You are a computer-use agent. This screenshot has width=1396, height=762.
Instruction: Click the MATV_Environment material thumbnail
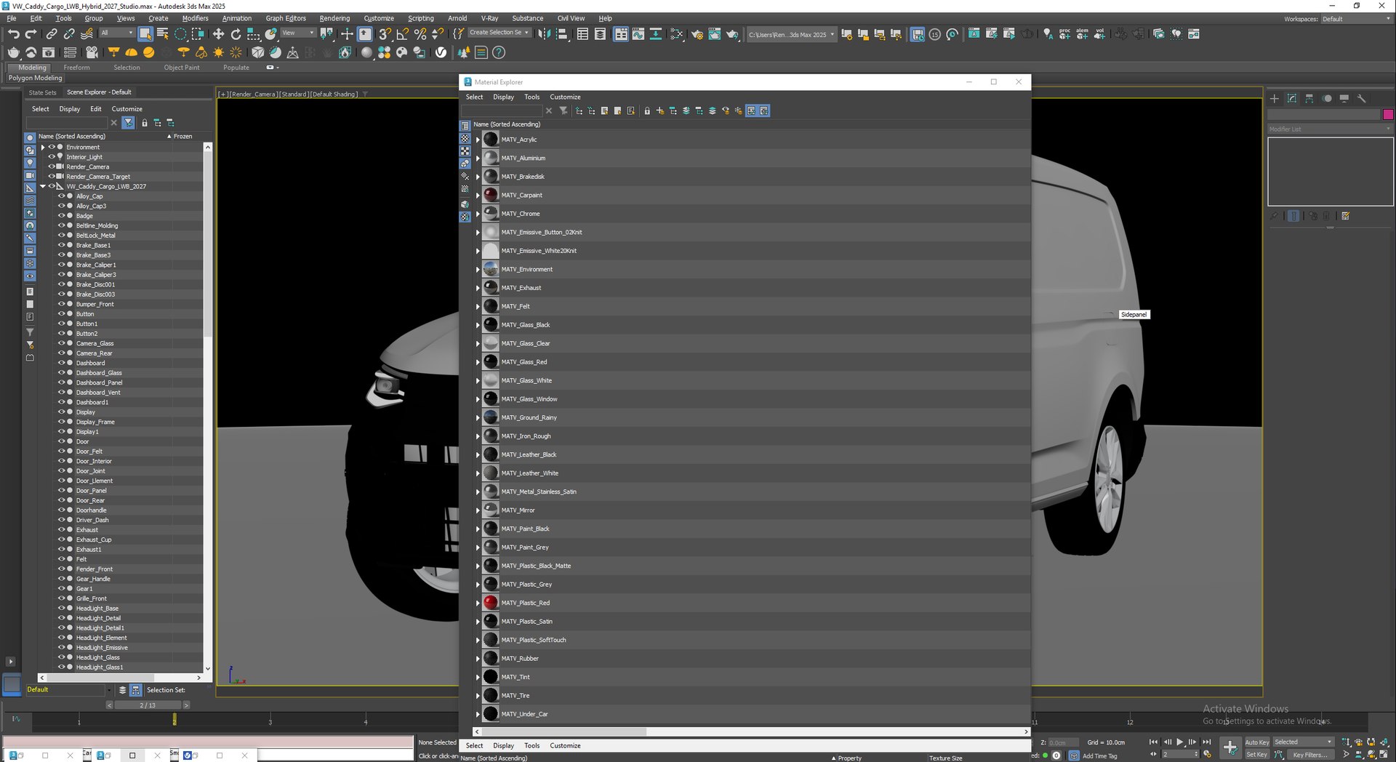(491, 269)
